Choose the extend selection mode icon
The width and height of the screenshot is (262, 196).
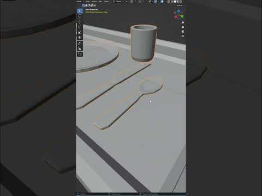coord(86,5)
